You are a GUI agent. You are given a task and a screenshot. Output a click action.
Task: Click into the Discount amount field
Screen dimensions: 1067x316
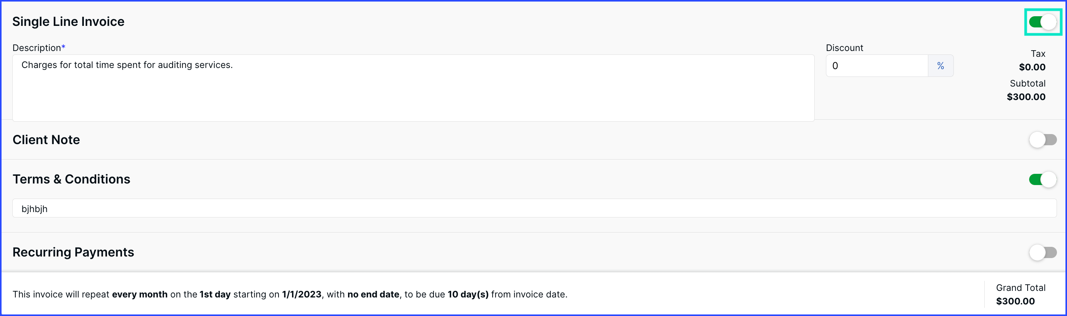(x=877, y=65)
